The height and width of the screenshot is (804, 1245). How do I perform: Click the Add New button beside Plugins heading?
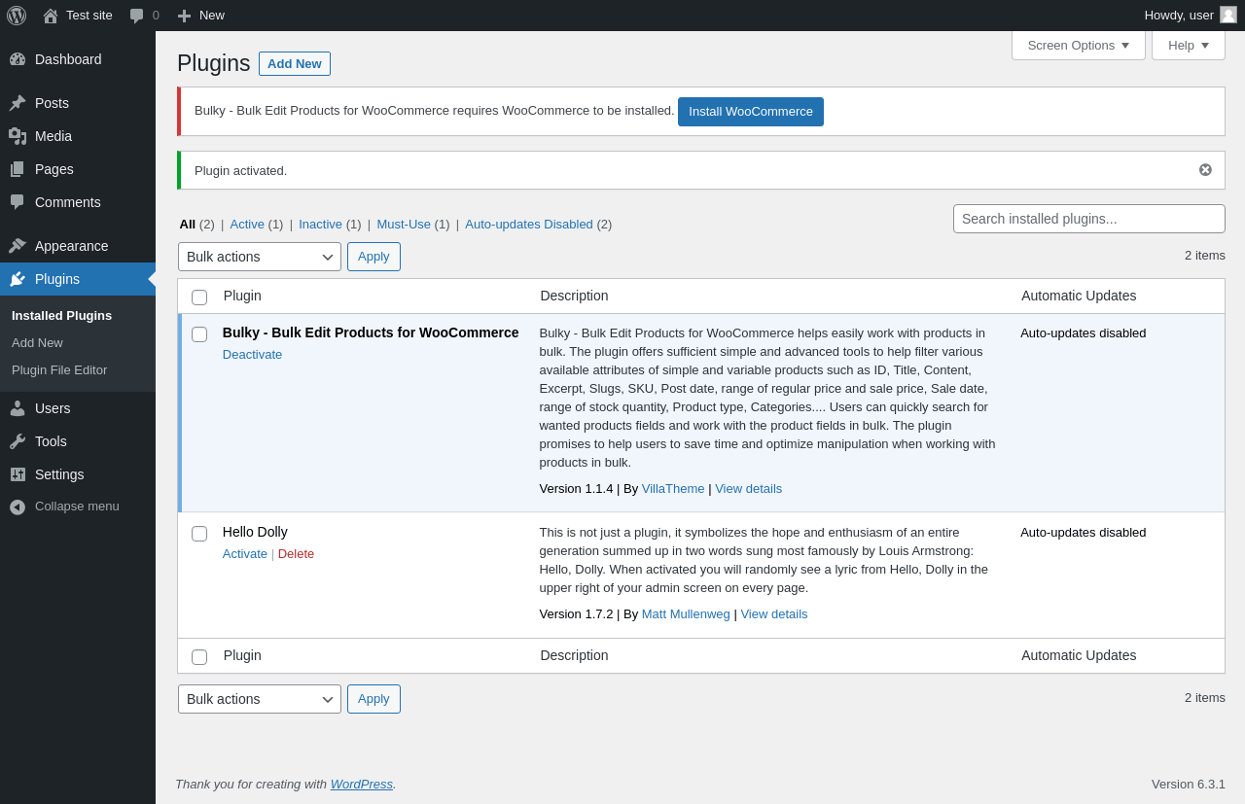point(295,63)
